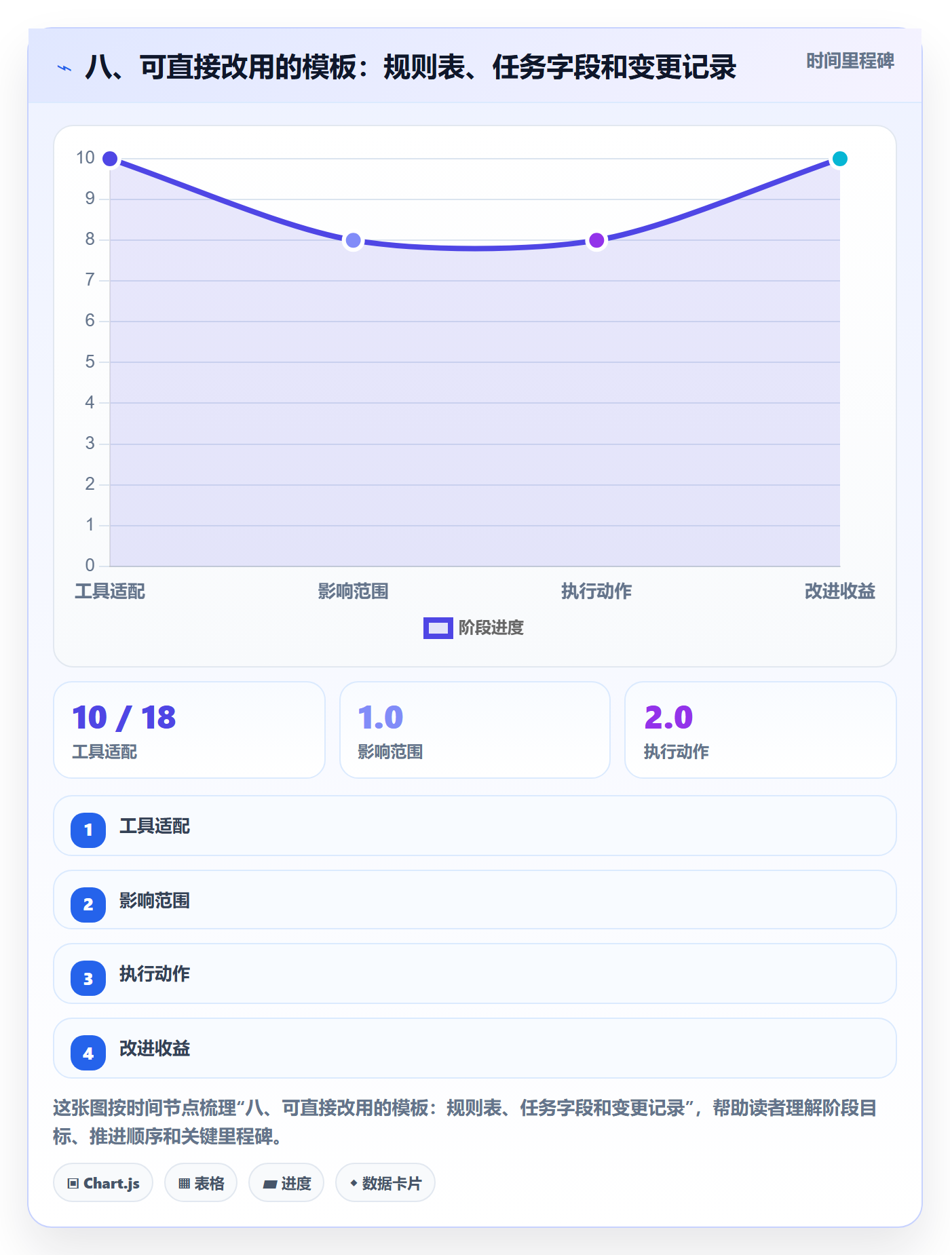Click the 数据卡片 tag chip

(x=385, y=1183)
